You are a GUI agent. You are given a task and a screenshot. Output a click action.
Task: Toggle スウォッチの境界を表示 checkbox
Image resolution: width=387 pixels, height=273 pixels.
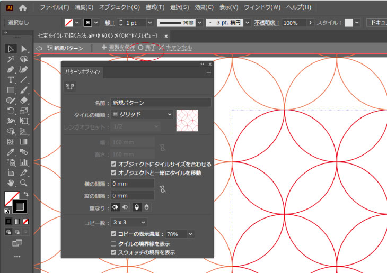point(113,253)
